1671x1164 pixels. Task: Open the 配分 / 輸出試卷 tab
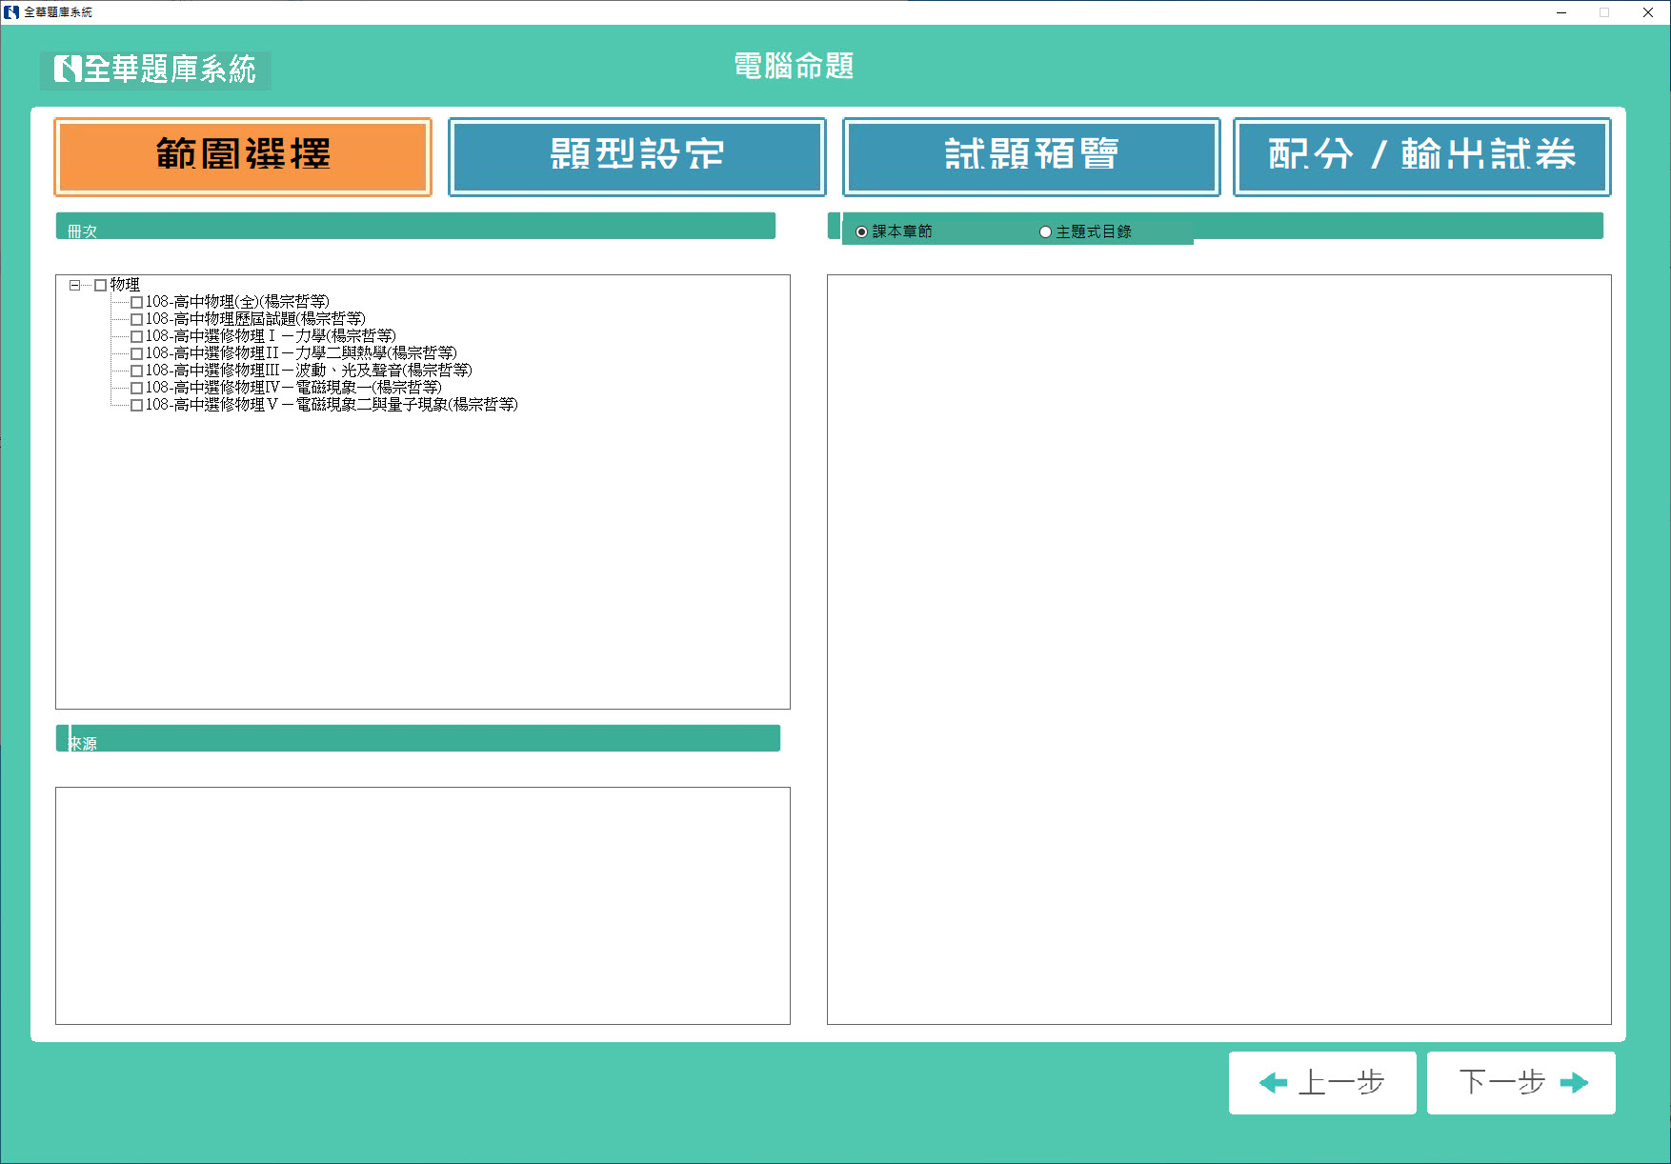1422,156
